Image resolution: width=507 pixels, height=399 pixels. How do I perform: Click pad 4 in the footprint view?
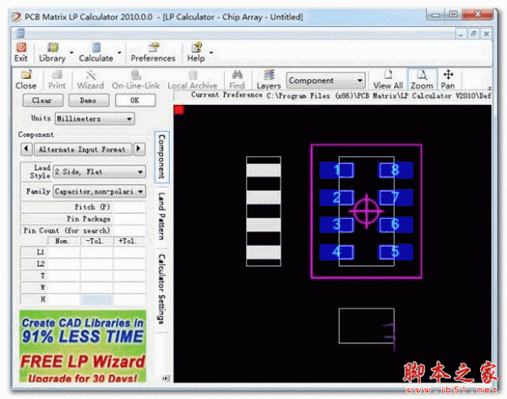pos(336,252)
